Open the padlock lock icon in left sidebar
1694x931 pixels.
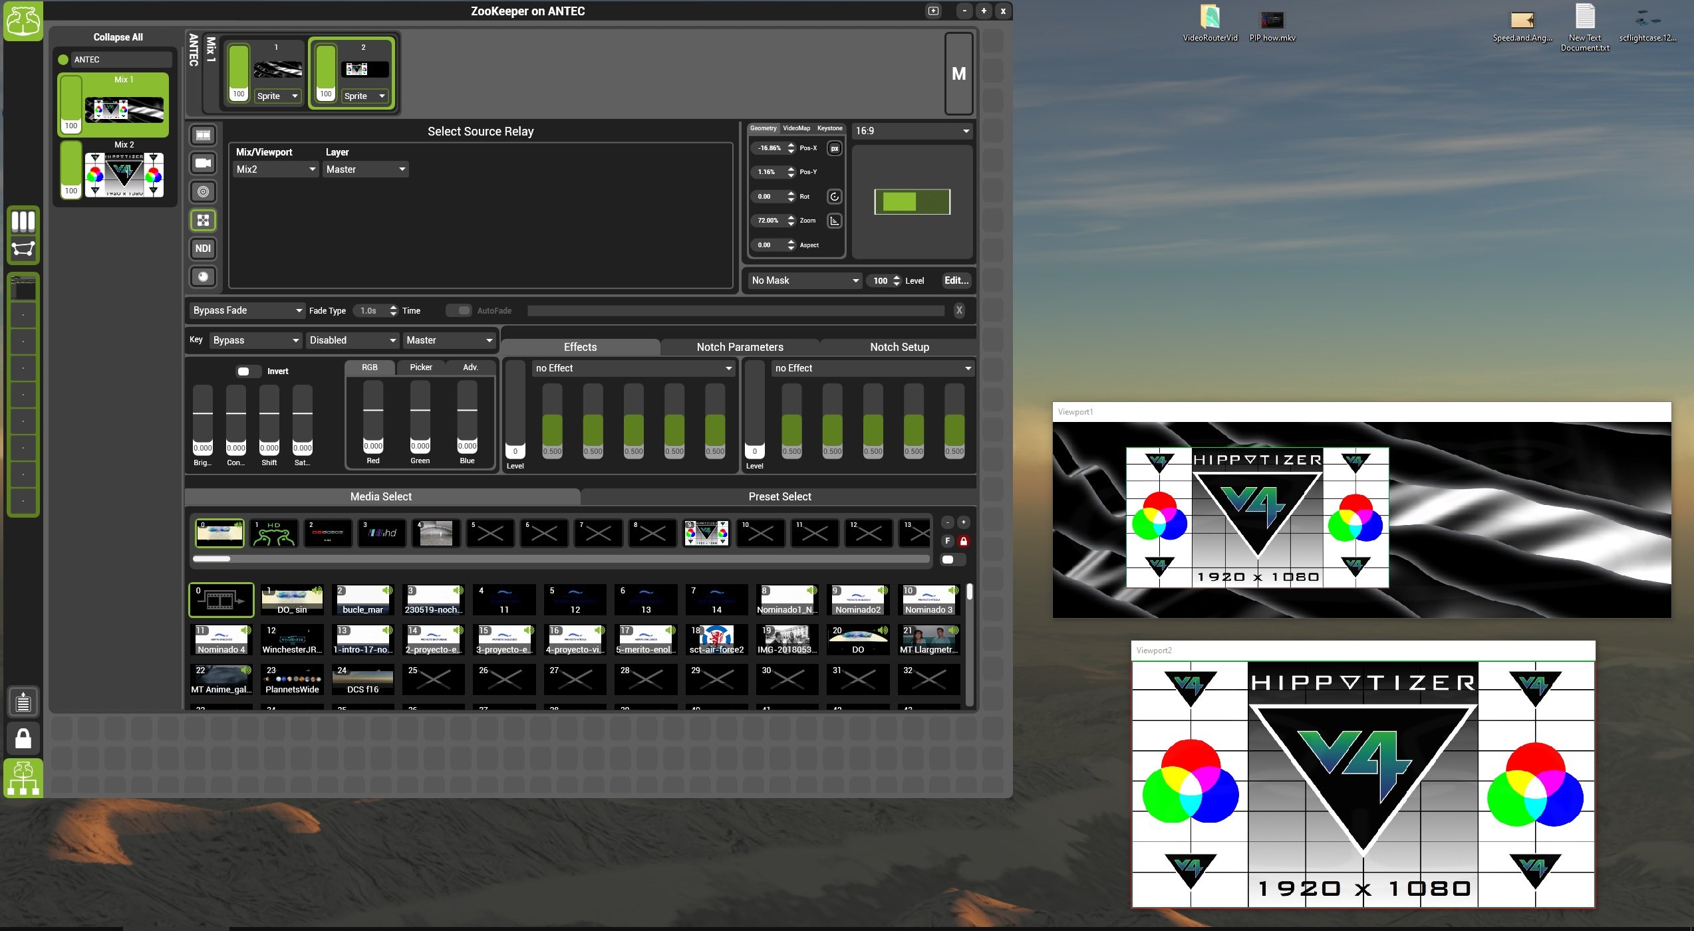(23, 738)
